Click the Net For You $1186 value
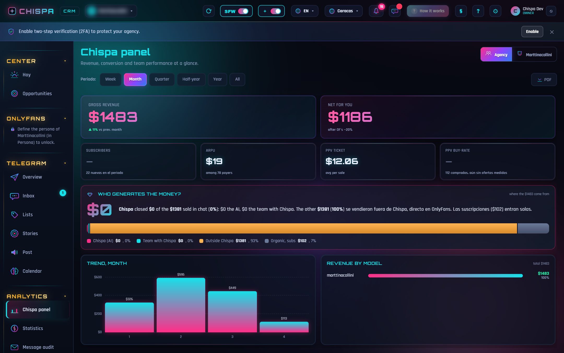This screenshot has height=353, width=564. coord(350,117)
